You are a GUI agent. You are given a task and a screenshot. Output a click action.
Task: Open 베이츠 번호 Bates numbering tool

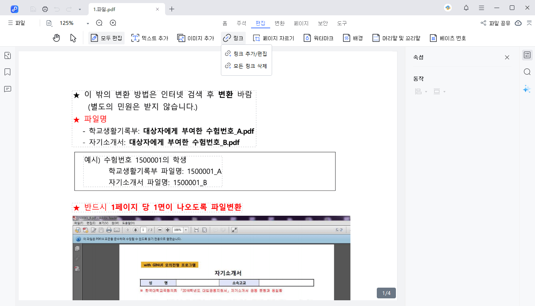tap(448, 38)
